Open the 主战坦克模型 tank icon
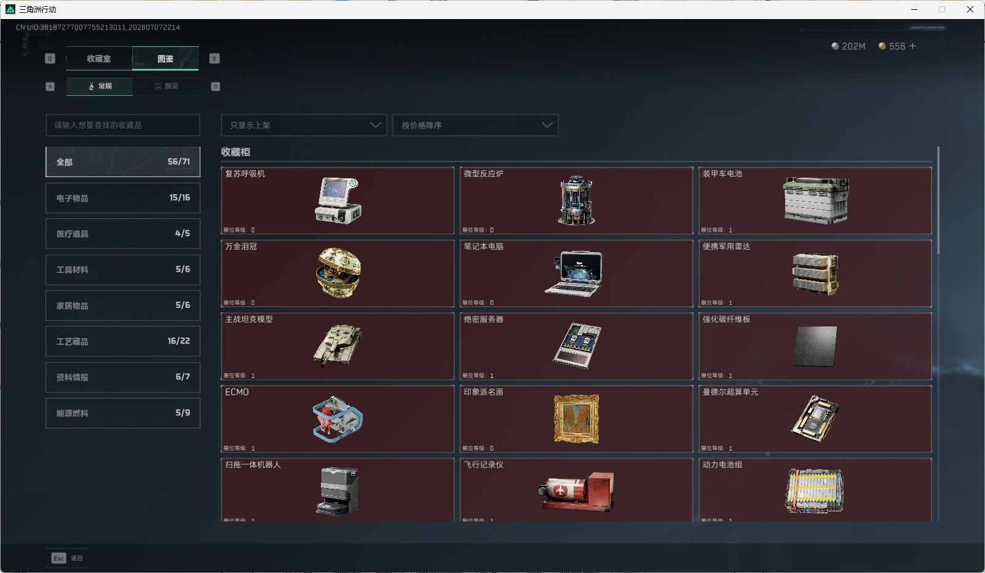The image size is (985, 573). pos(338,346)
